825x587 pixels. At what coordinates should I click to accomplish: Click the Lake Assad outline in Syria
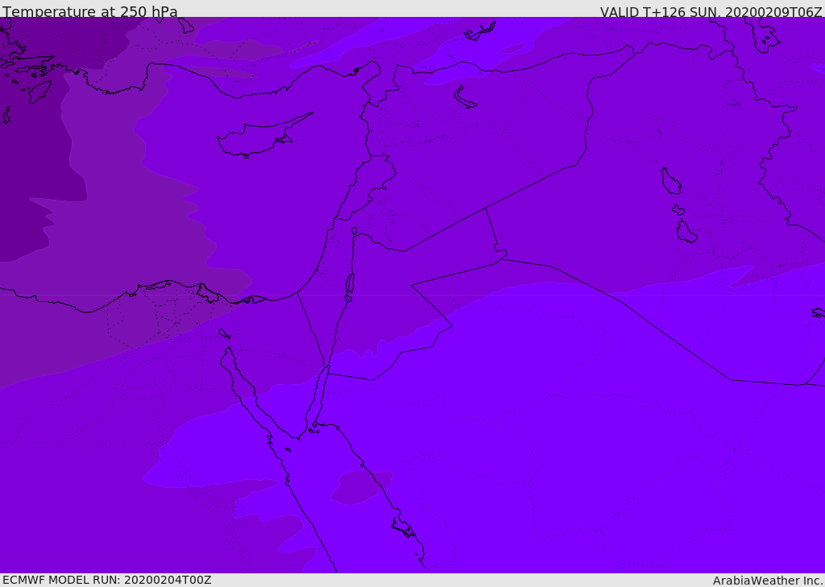pos(465,98)
